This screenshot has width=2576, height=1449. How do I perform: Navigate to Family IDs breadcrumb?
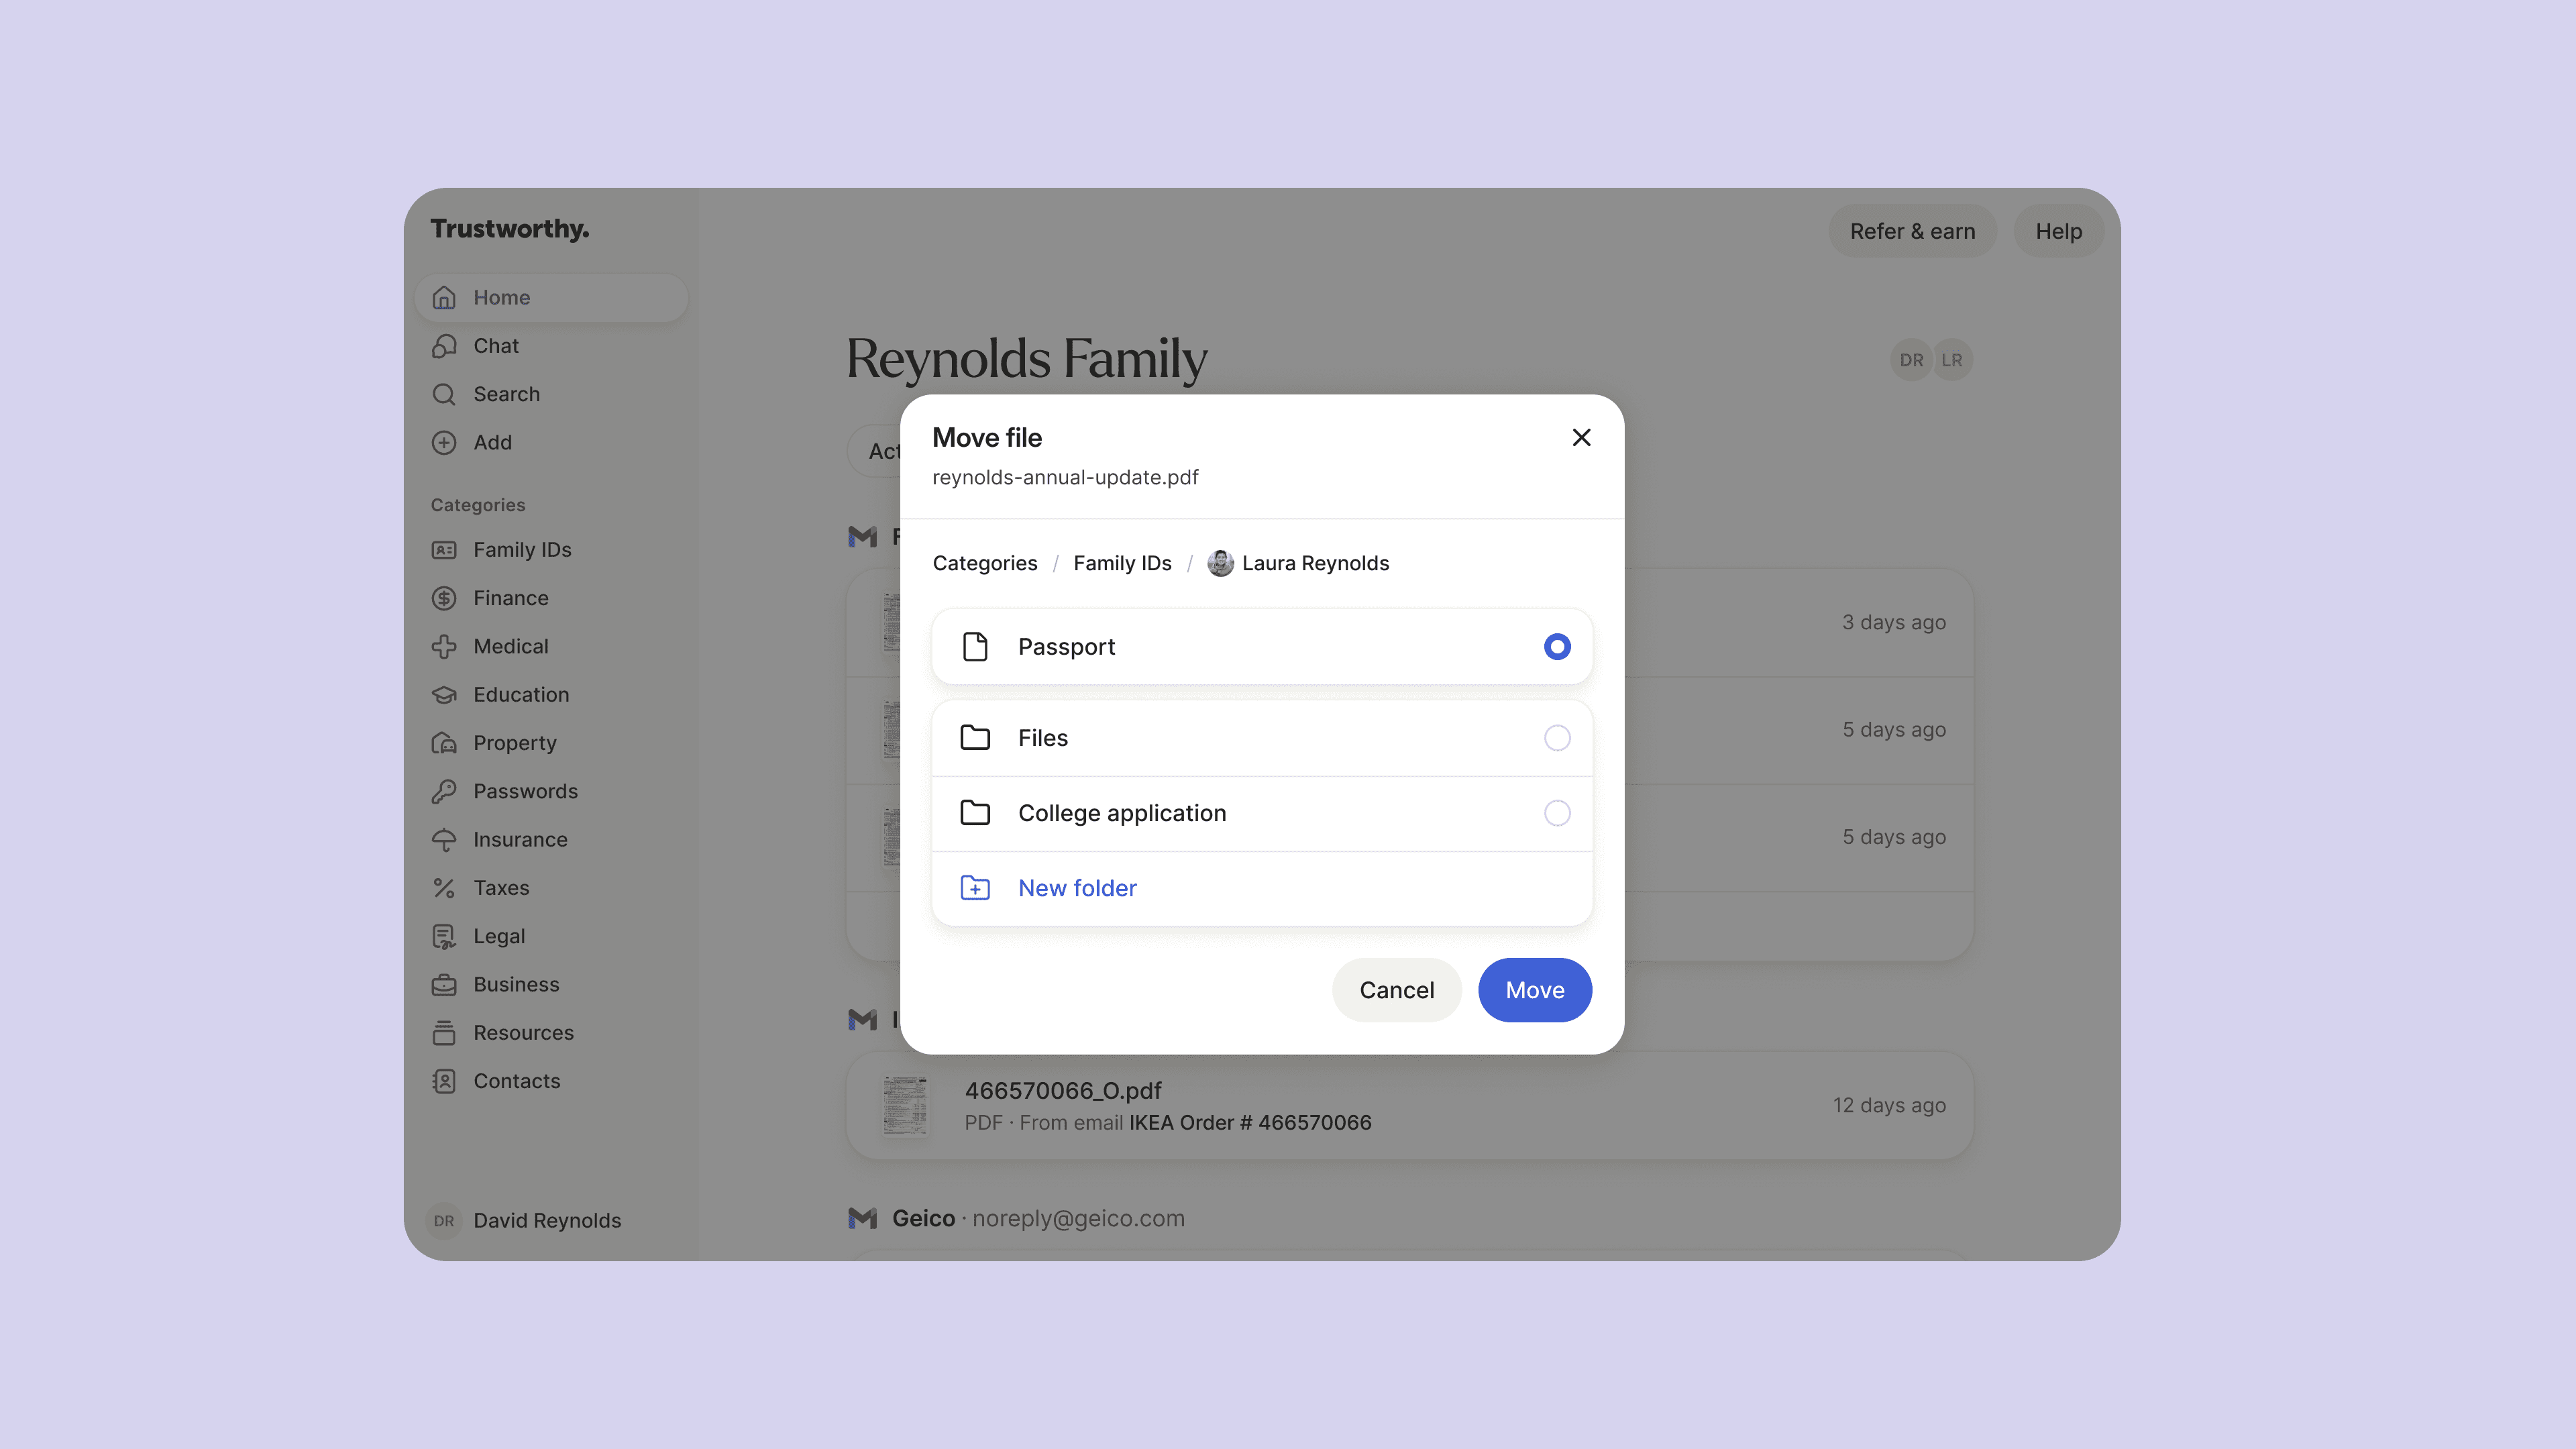[1122, 563]
